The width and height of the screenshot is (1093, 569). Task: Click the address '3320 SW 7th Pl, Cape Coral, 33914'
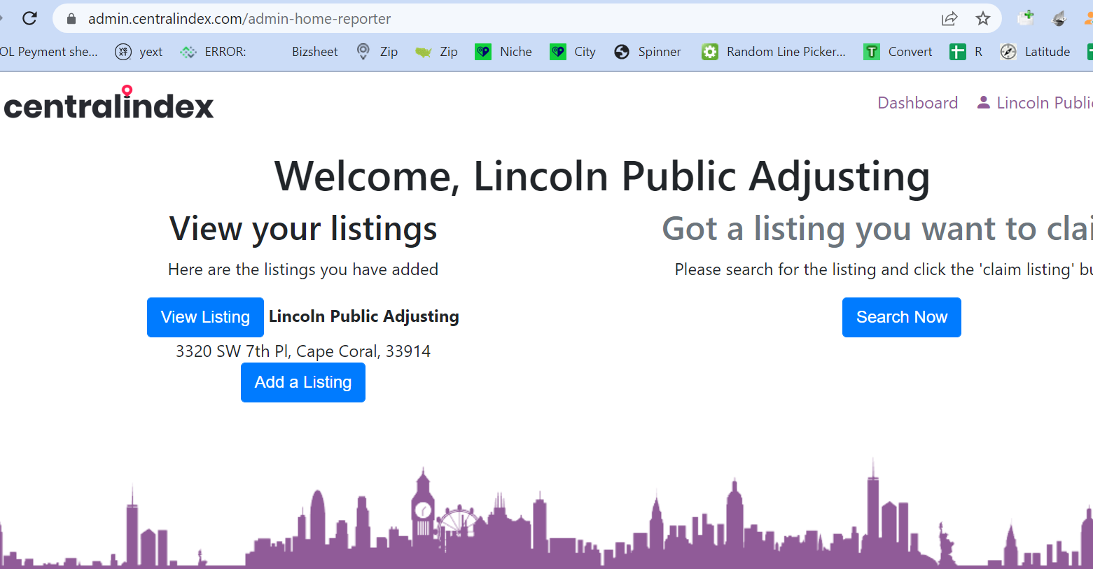tap(303, 351)
